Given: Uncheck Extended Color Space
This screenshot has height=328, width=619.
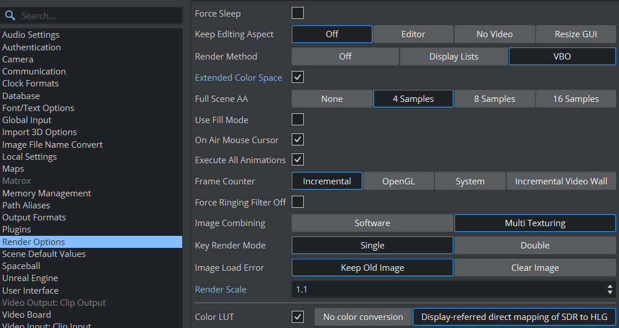Looking at the screenshot, I should [x=298, y=77].
